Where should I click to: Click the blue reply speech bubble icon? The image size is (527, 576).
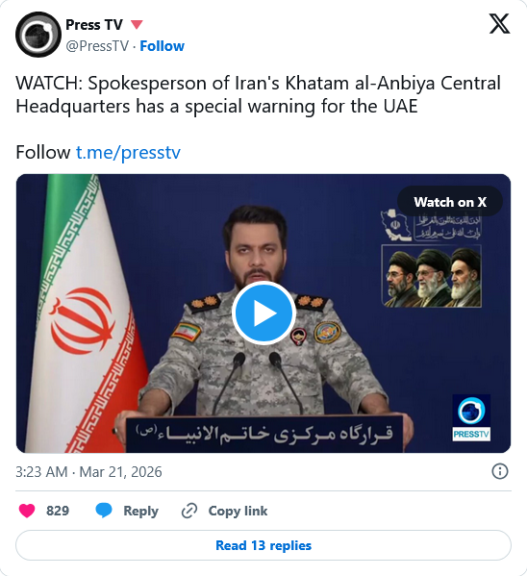click(104, 511)
